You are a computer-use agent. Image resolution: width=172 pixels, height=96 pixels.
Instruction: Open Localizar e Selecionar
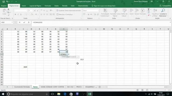163,13
